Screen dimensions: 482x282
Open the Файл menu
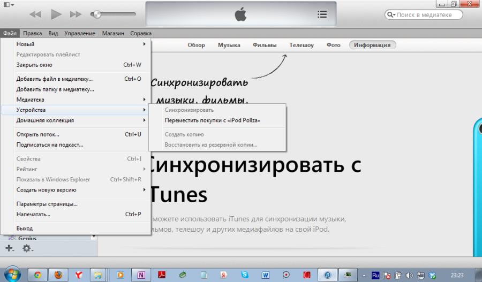(10, 33)
